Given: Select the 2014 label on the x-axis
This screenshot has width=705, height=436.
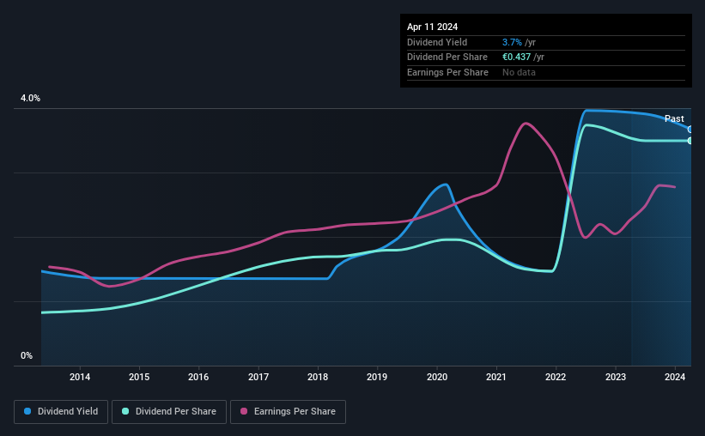Looking at the screenshot, I should point(80,377).
